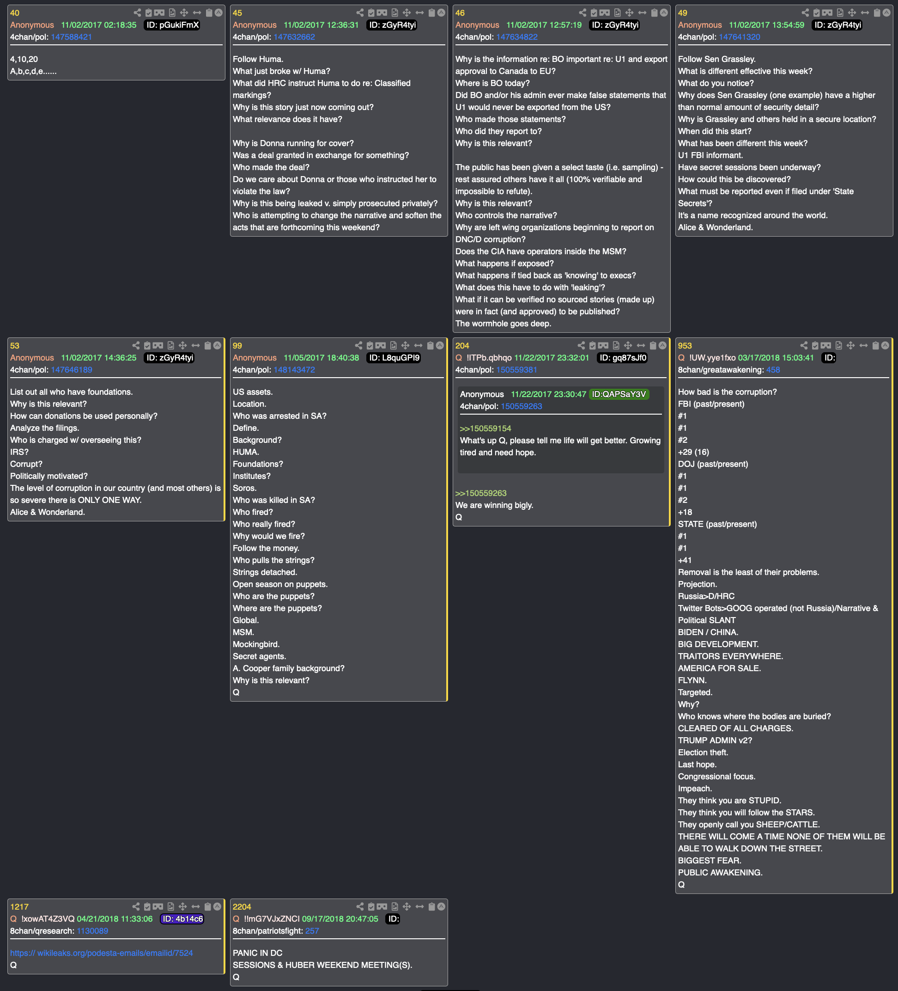The height and width of the screenshot is (991, 898).
Task: Click the clipboard-check icon on post 49
Action: click(816, 13)
